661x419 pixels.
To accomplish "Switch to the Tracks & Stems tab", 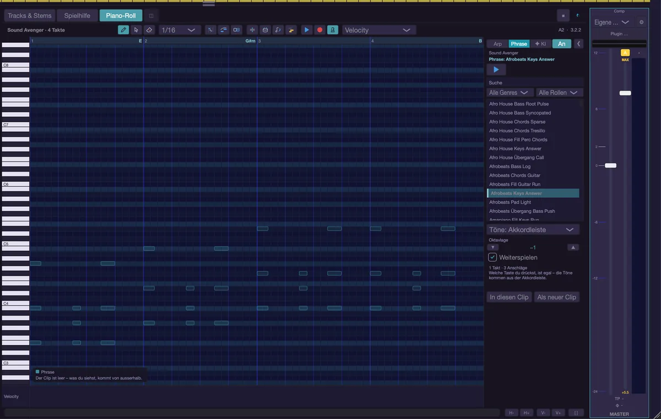I will click(30, 15).
